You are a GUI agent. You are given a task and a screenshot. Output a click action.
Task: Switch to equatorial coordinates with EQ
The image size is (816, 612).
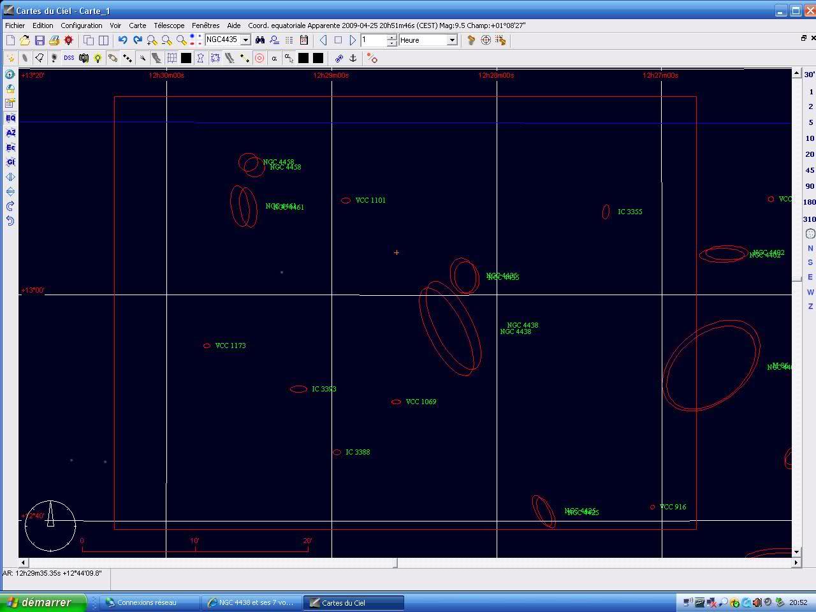pos(10,118)
